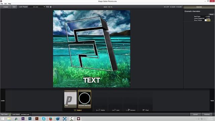Click the preview image in the canvas
This screenshot has width=215, height=121.
point(92,49)
